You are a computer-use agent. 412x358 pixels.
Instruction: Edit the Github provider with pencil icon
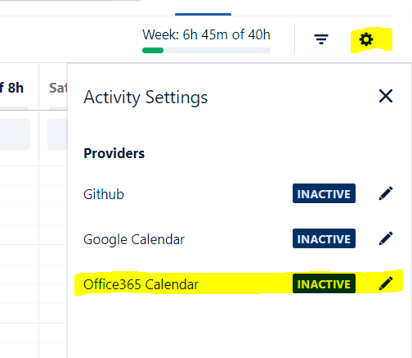coord(386,193)
